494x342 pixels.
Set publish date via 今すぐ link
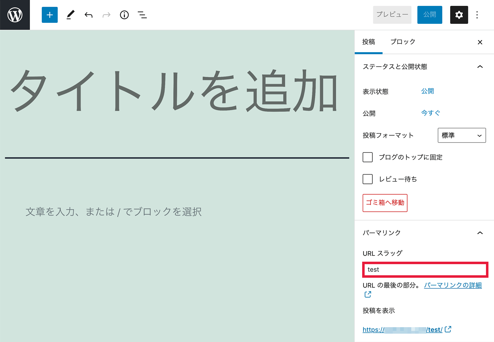(430, 113)
